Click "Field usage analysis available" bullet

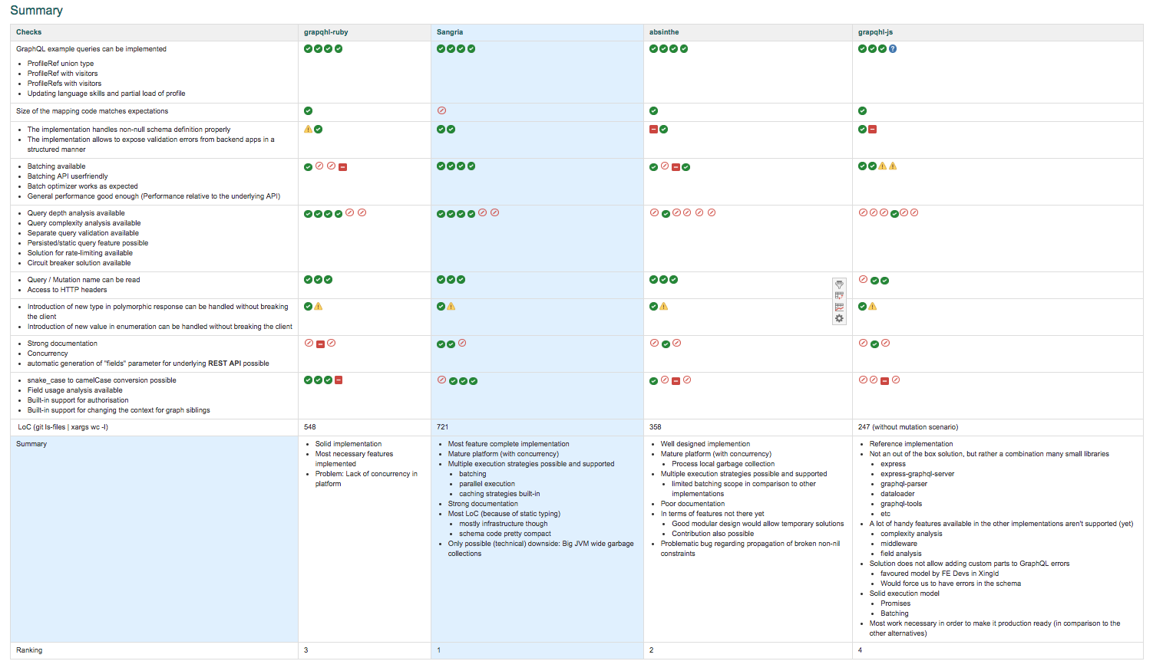click(x=75, y=390)
